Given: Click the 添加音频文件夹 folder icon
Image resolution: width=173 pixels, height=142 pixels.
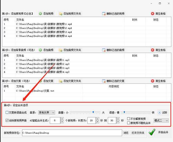Looking at the screenshot, I should [x=61, y=50].
